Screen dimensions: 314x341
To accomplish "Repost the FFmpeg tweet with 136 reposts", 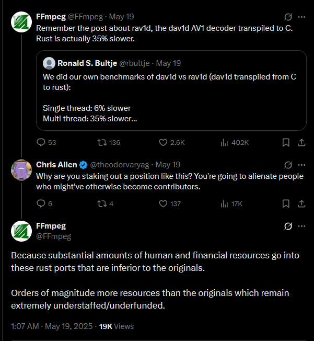I will pos(108,142).
